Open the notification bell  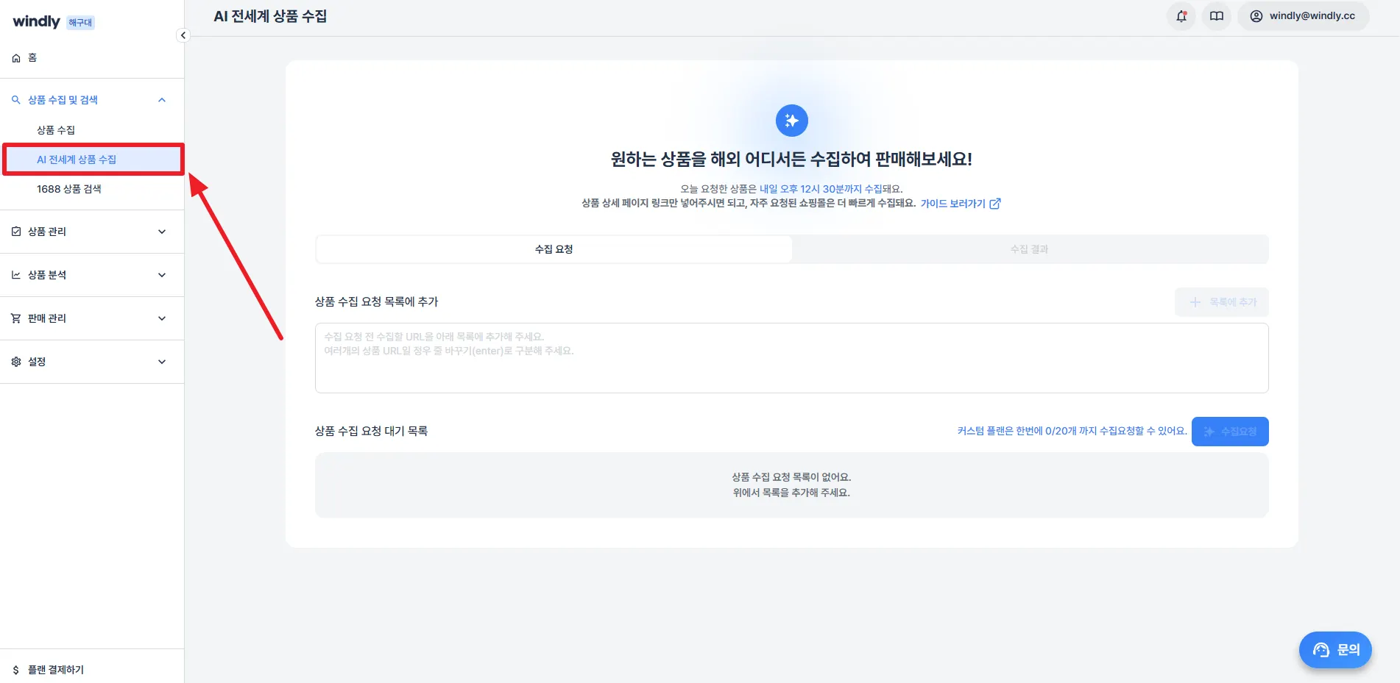pyautogui.click(x=1181, y=16)
